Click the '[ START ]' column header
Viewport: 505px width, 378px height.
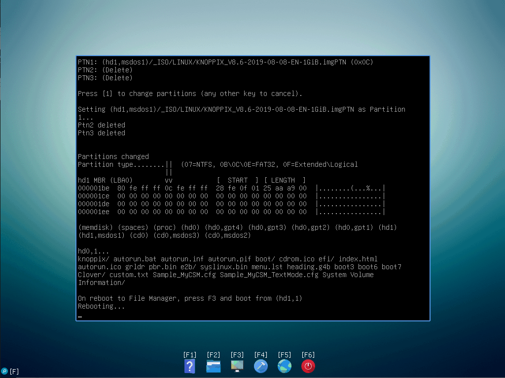(238, 180)
